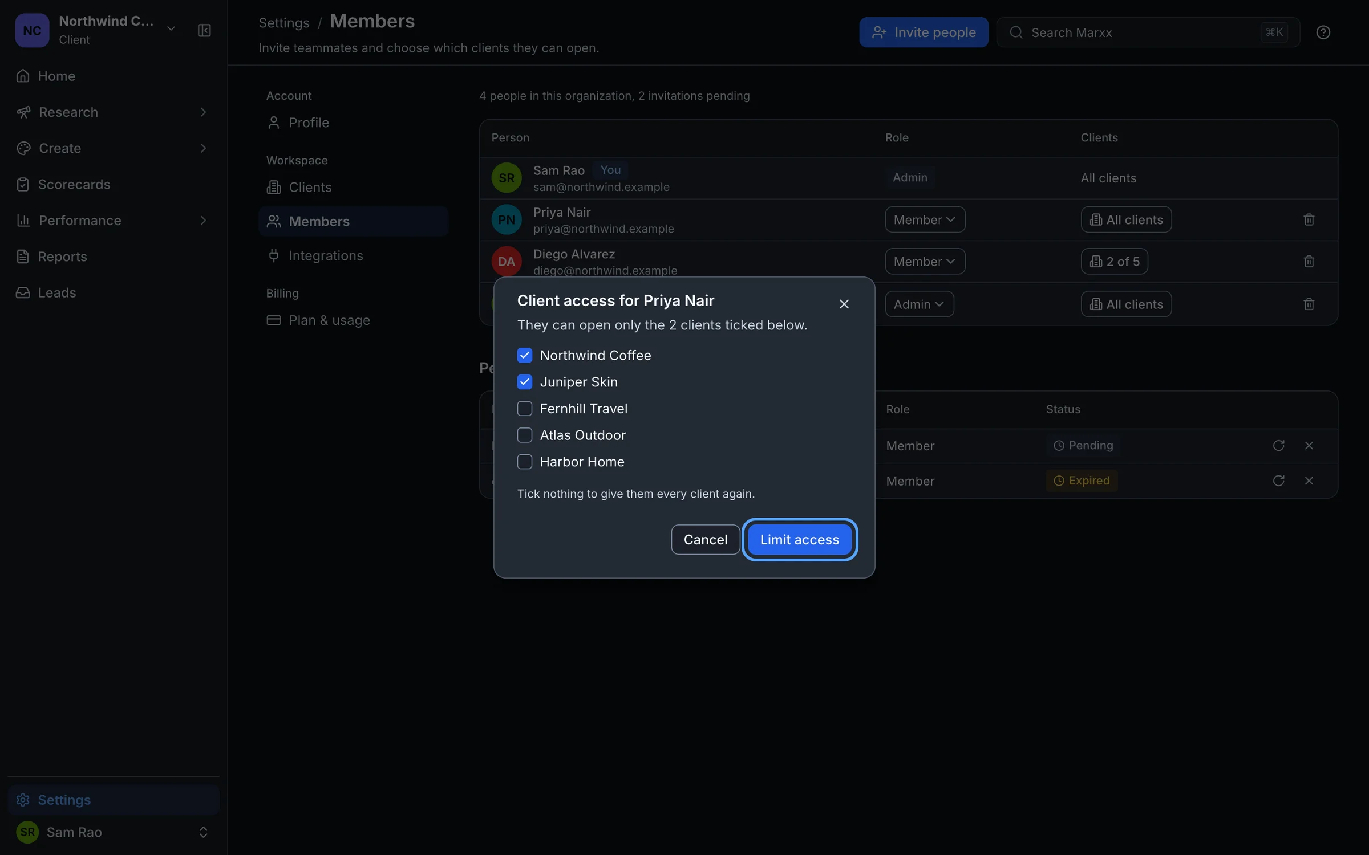This screenshot has width=1369, height=855.
Task: Click the Invite people button
Action: 924,32
